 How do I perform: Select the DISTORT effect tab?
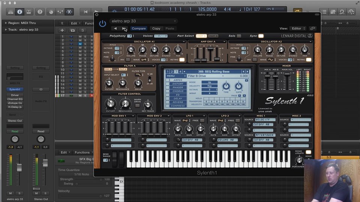pos(178,84)
